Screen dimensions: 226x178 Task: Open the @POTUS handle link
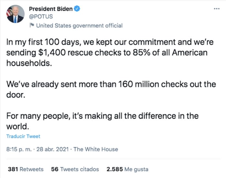[41, 17]
